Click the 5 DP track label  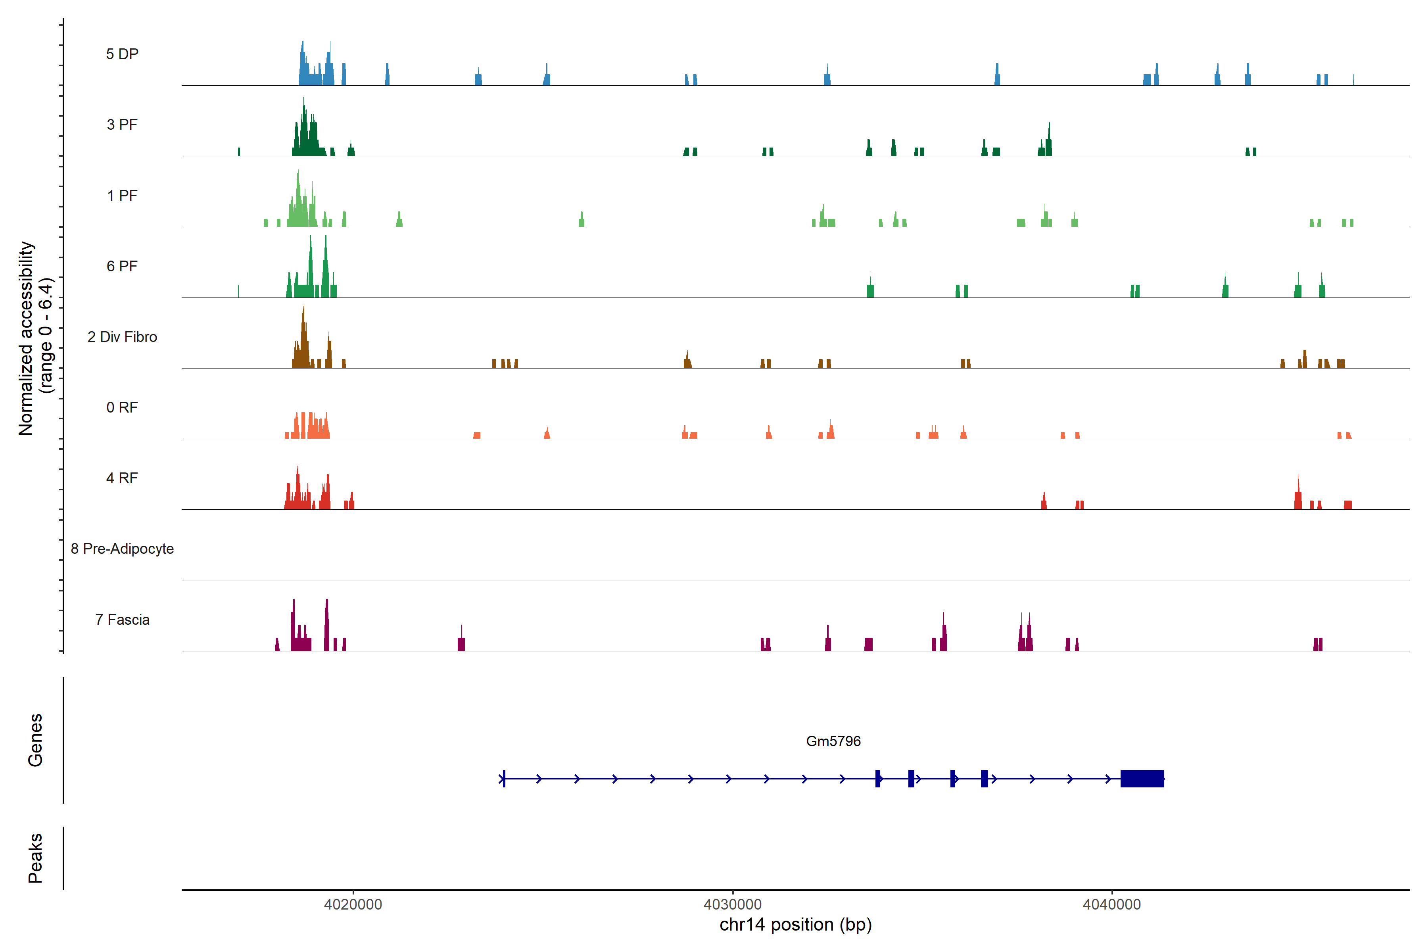(x=122, y=54)
